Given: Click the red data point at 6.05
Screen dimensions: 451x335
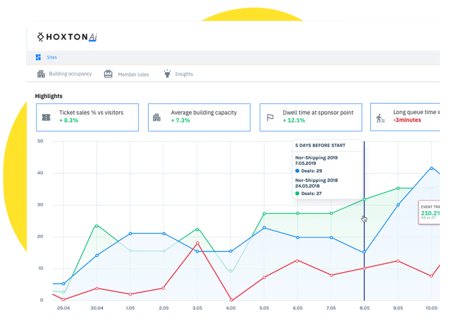Looking at the screenshot, I should pos(297,261).
